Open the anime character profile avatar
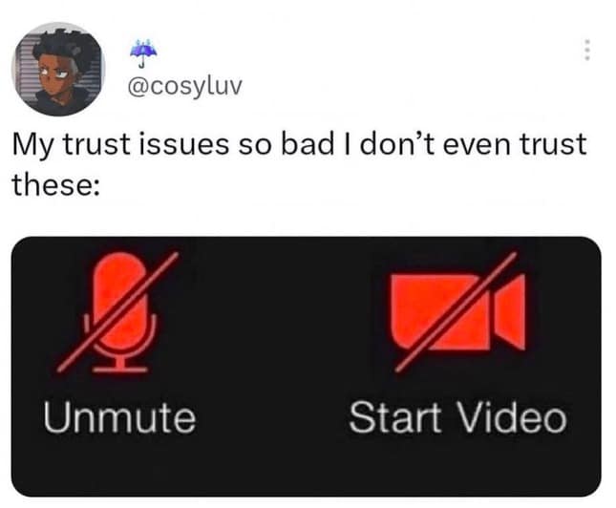 [x=58, y=69]
